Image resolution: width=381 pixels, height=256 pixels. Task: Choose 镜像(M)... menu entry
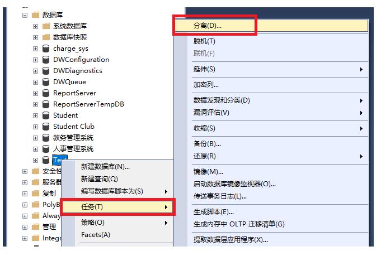271,172
